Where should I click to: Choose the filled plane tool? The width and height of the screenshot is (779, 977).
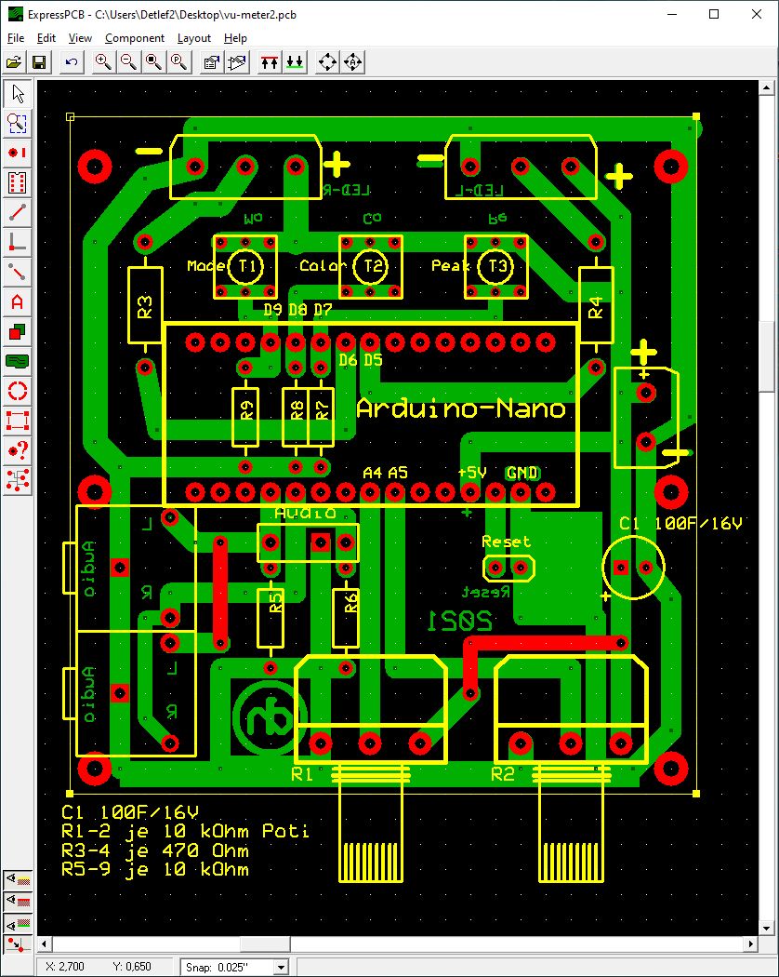18,360
